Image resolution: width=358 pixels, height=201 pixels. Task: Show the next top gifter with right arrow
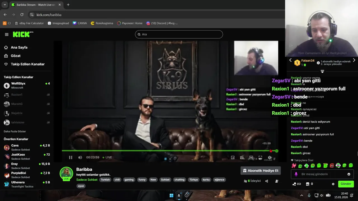pyautogui.click(x=354, y=60)
